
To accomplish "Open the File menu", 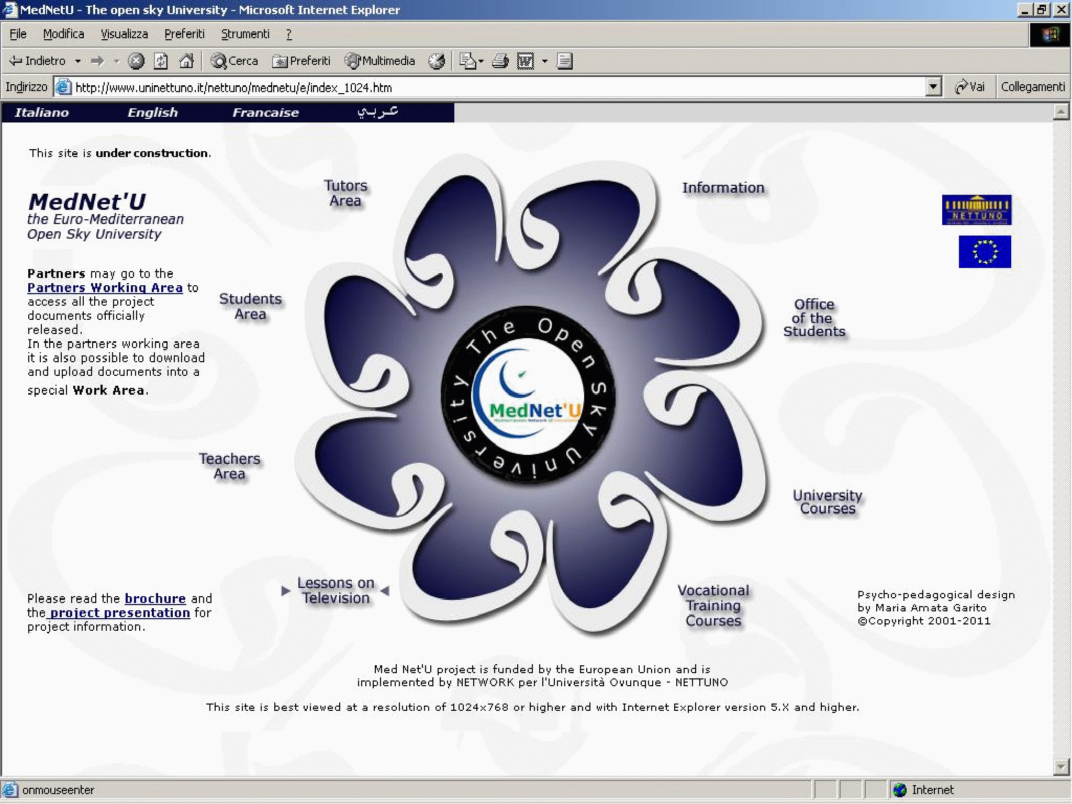I will tap(18, 34).
